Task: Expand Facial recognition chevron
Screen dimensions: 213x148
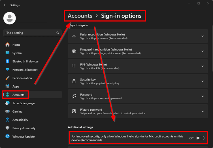Action: pyautogui.click(x=203, y=36)
